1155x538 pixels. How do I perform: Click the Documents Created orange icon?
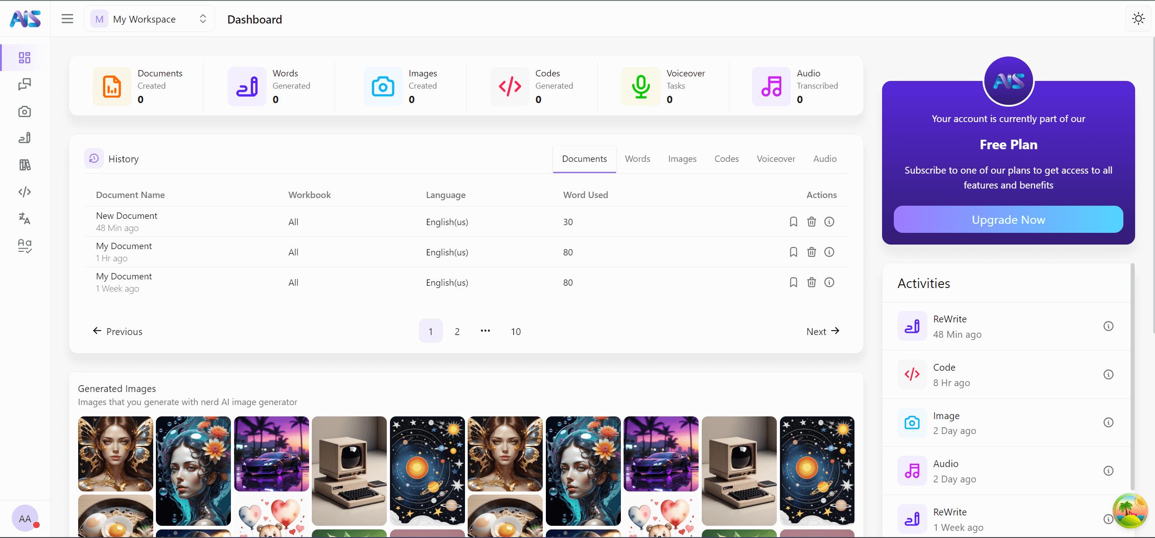point(112,86)
